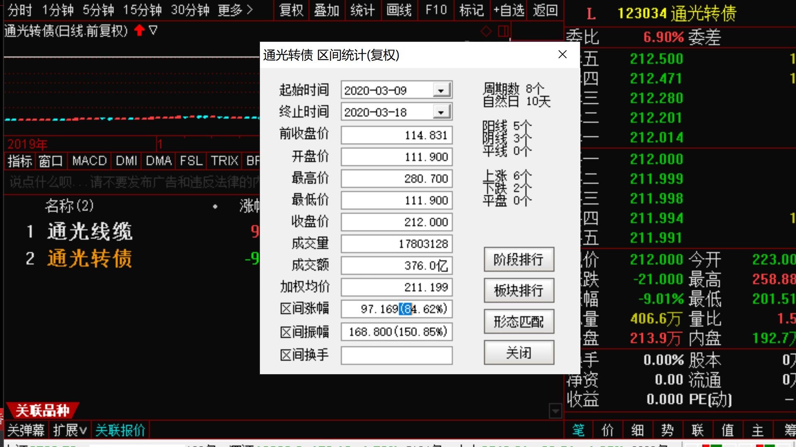
Task: Click the 区间振幅 value field
Action: click(396, 332)
